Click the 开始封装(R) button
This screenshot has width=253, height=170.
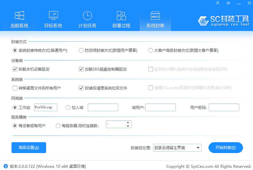click(225, 148)
